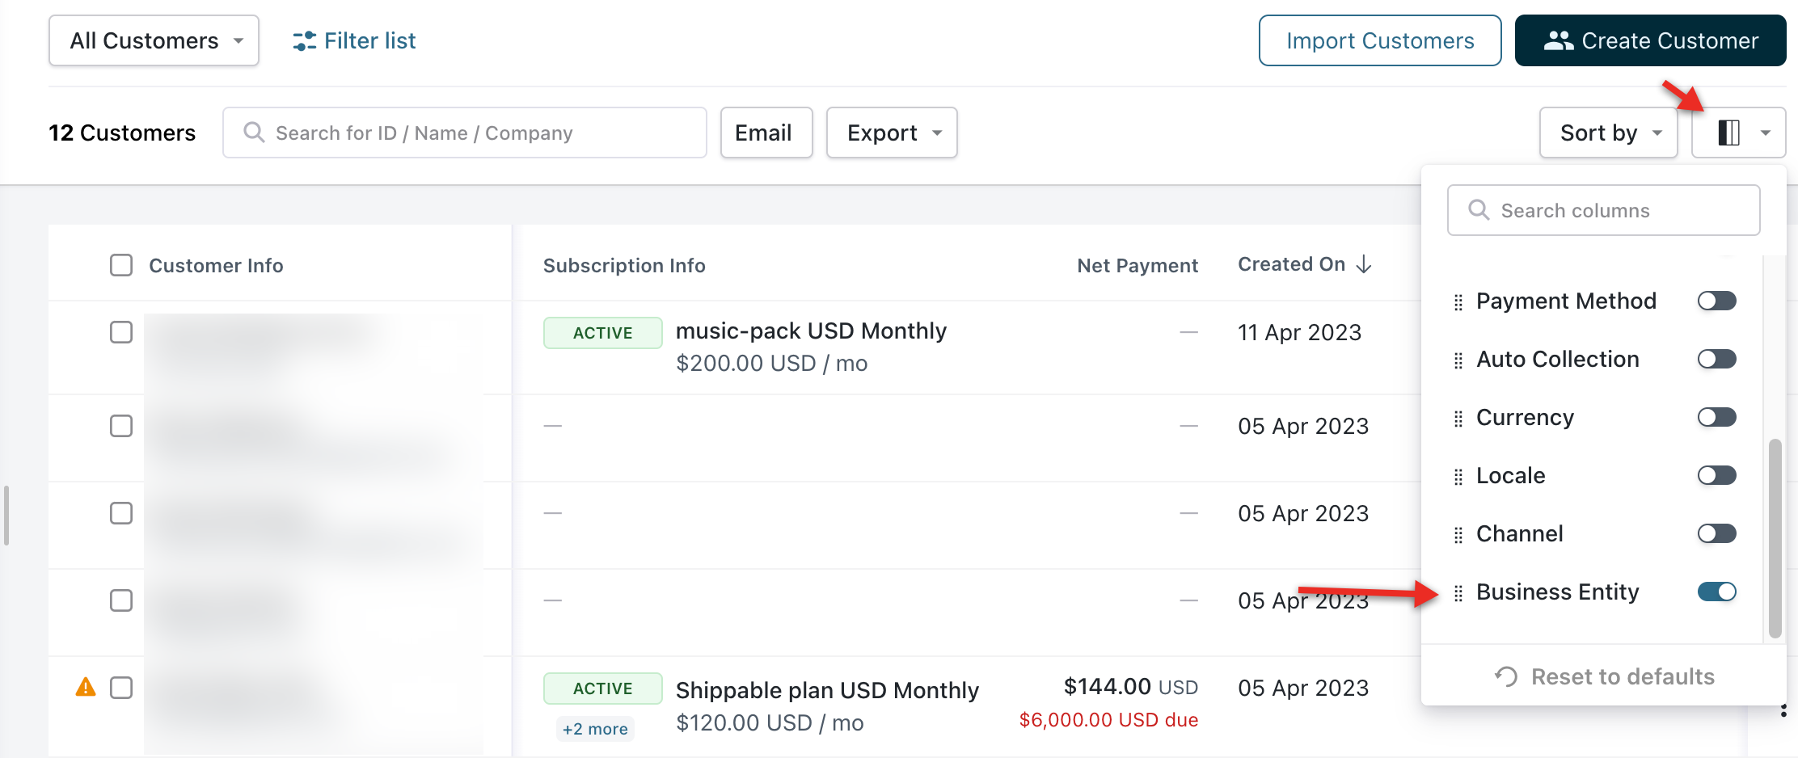
Task: Select the Locale column entry
Action: click(x=1510, y=475)
